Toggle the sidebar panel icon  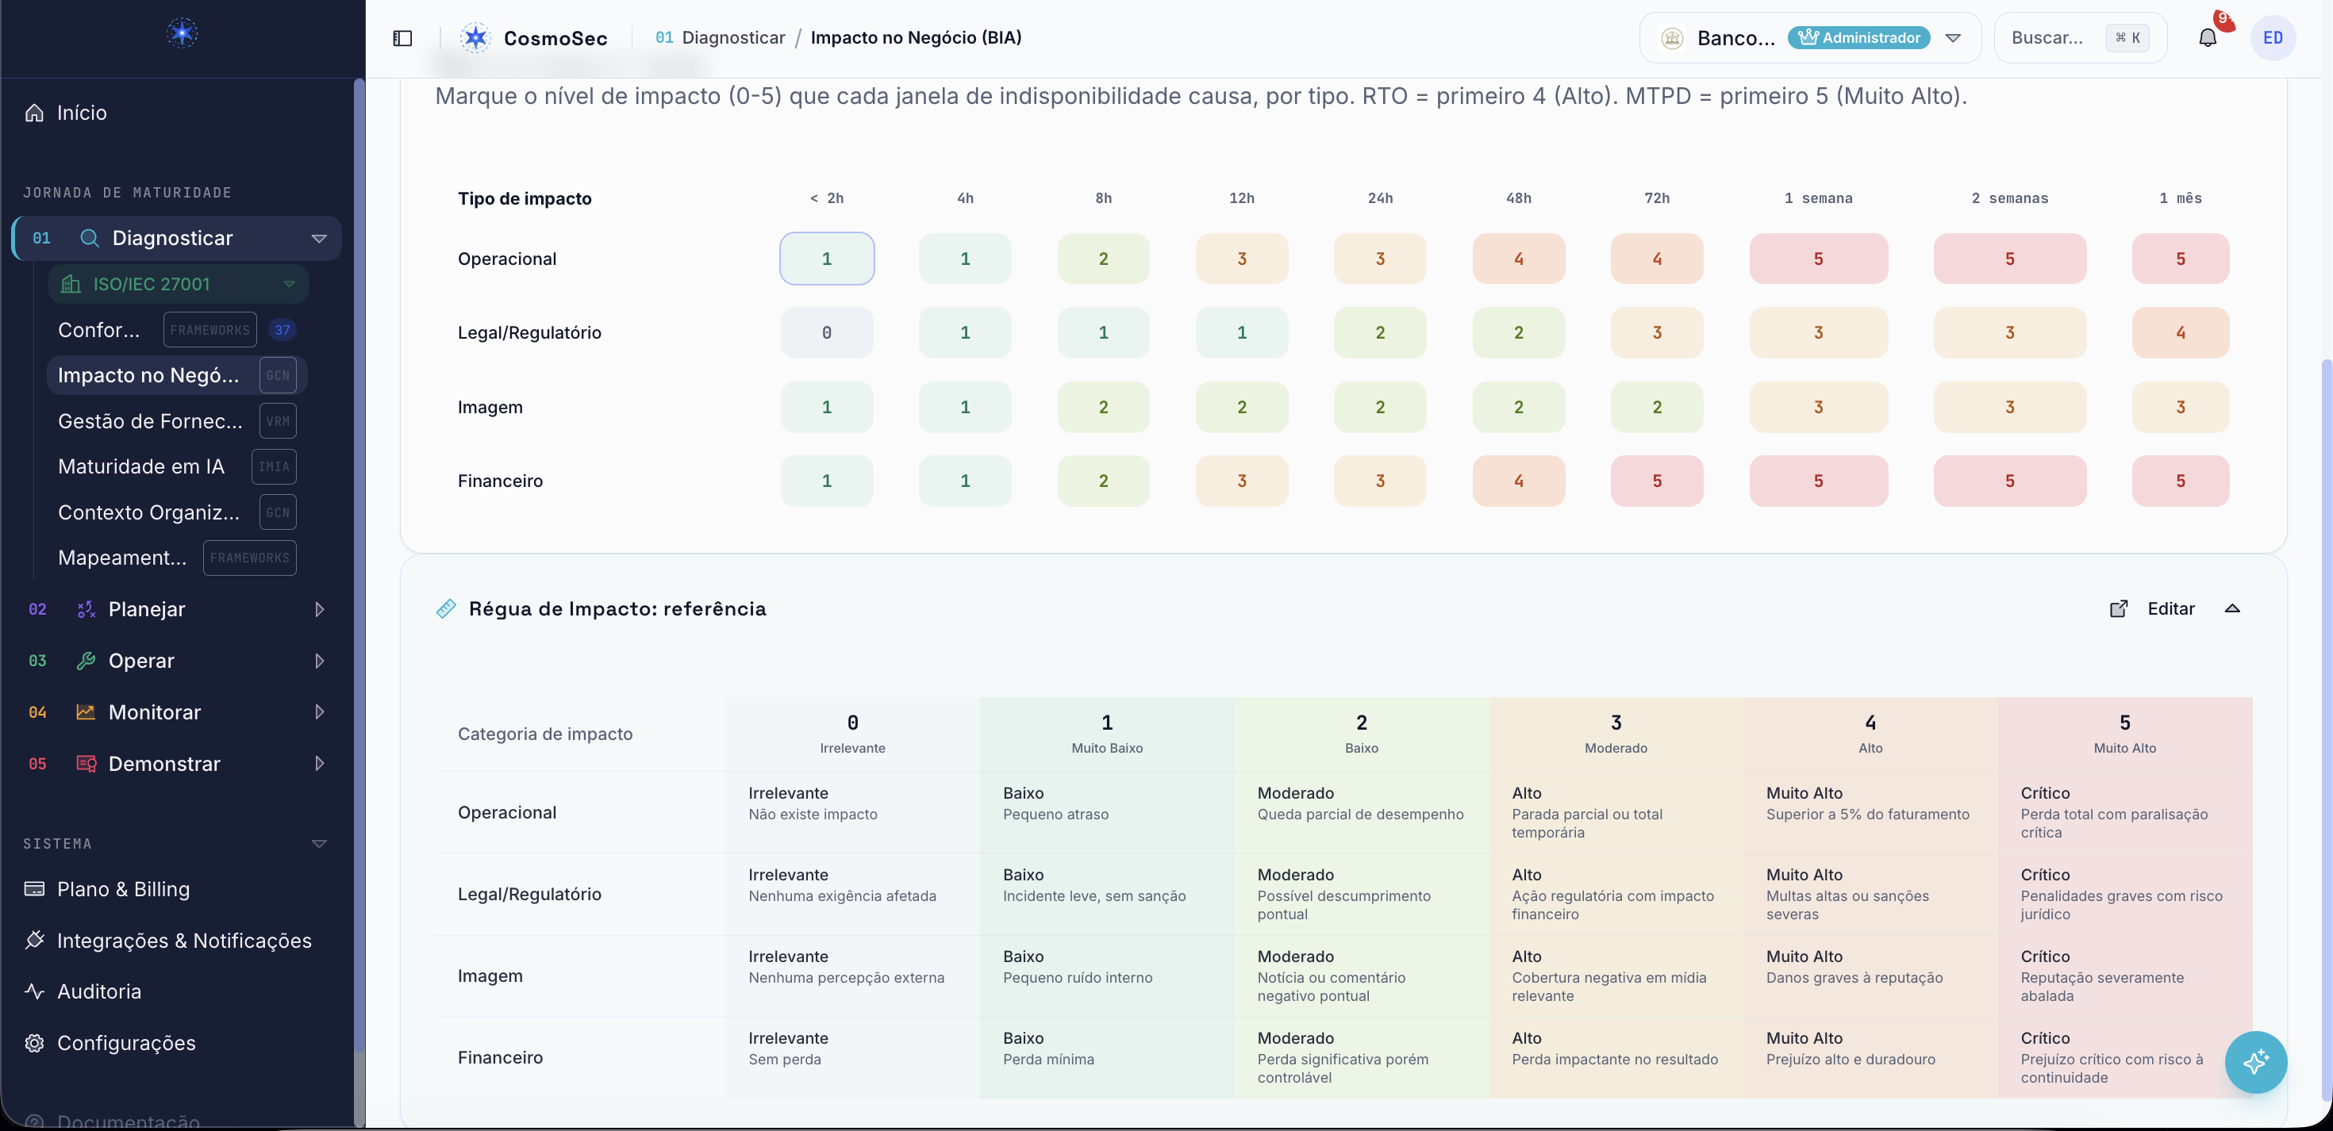coord(402,37)
